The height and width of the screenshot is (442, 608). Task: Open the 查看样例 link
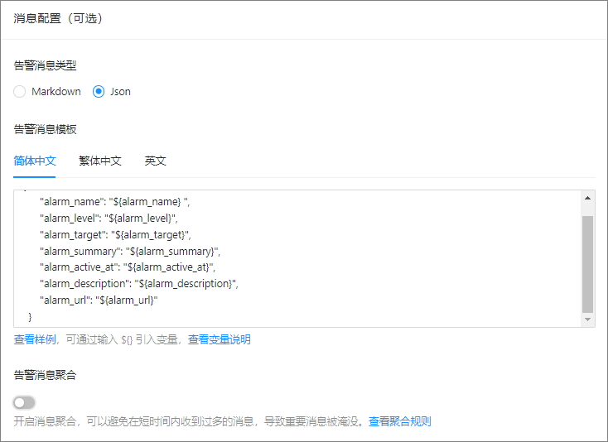click(35, 339)
